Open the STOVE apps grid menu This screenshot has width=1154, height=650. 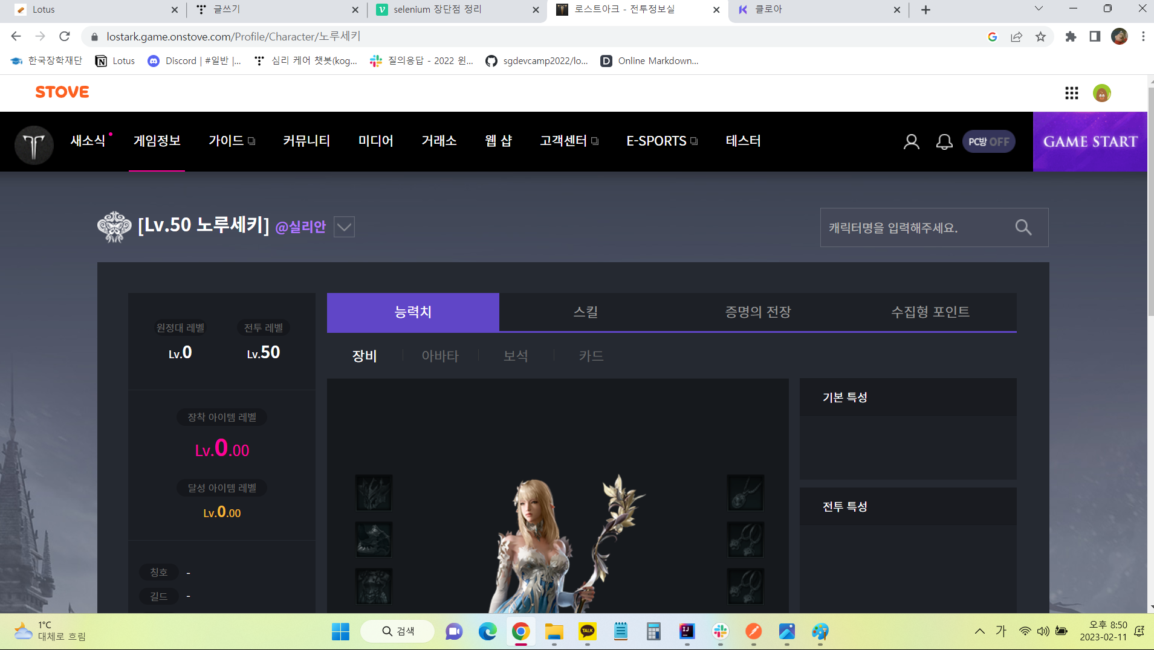[1072, 93]
